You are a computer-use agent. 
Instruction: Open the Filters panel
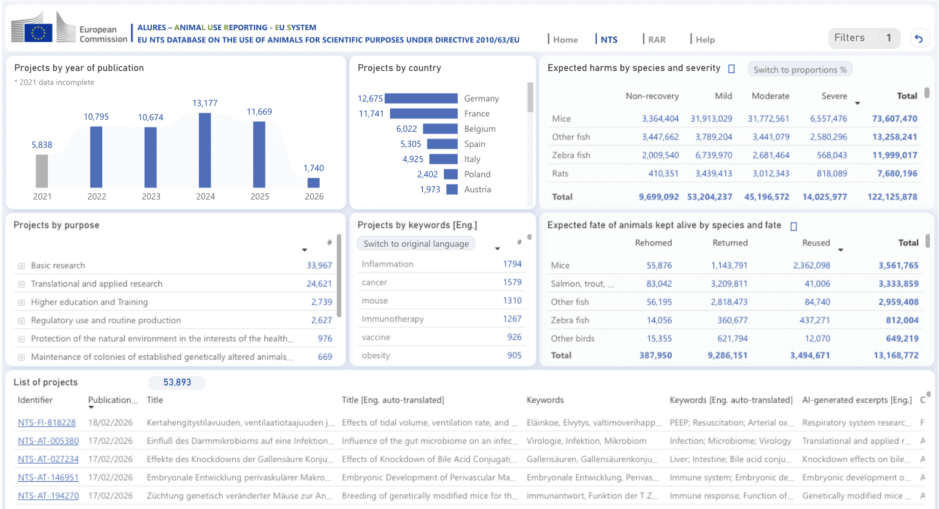click(x=863, y=38)
